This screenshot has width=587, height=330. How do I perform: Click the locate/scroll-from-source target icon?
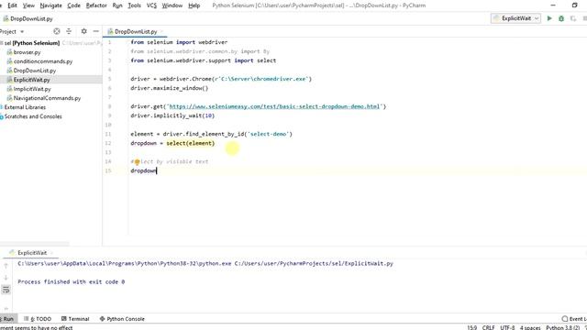point(57,31)
